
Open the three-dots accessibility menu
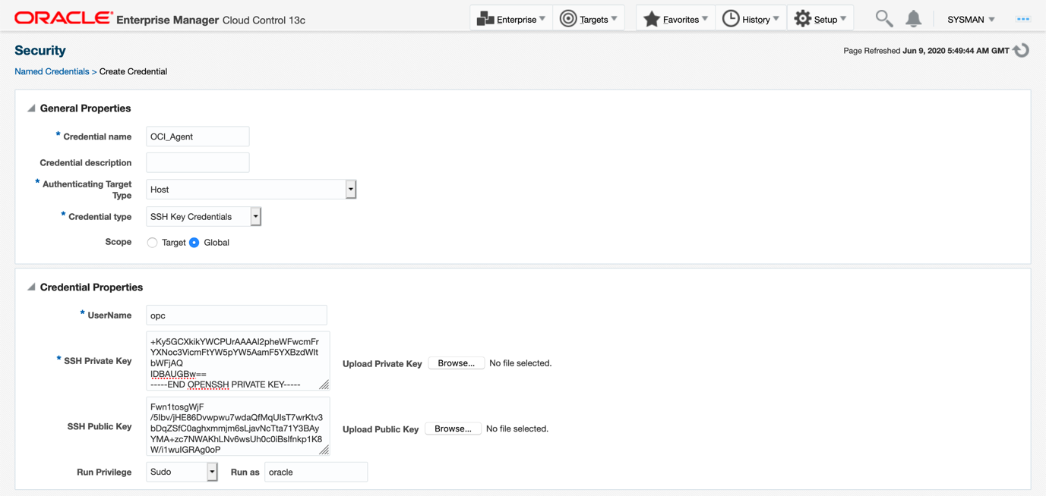pos(1023,19)
